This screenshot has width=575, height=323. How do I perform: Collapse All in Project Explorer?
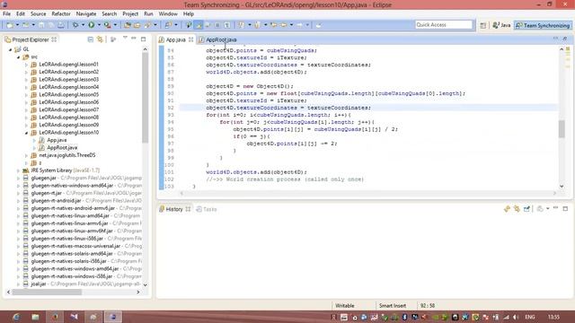90,39
